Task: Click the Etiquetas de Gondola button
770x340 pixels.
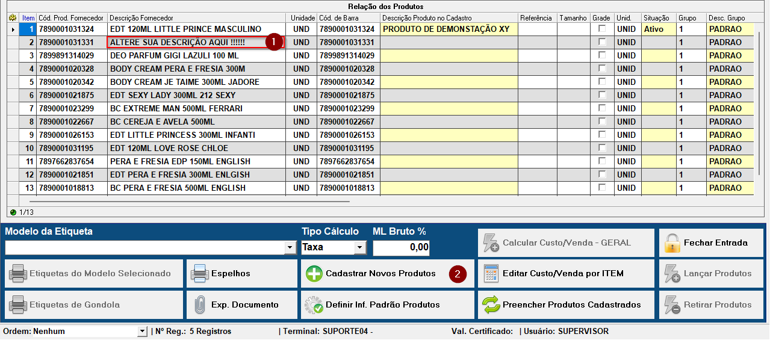Action: click(94, 305)
